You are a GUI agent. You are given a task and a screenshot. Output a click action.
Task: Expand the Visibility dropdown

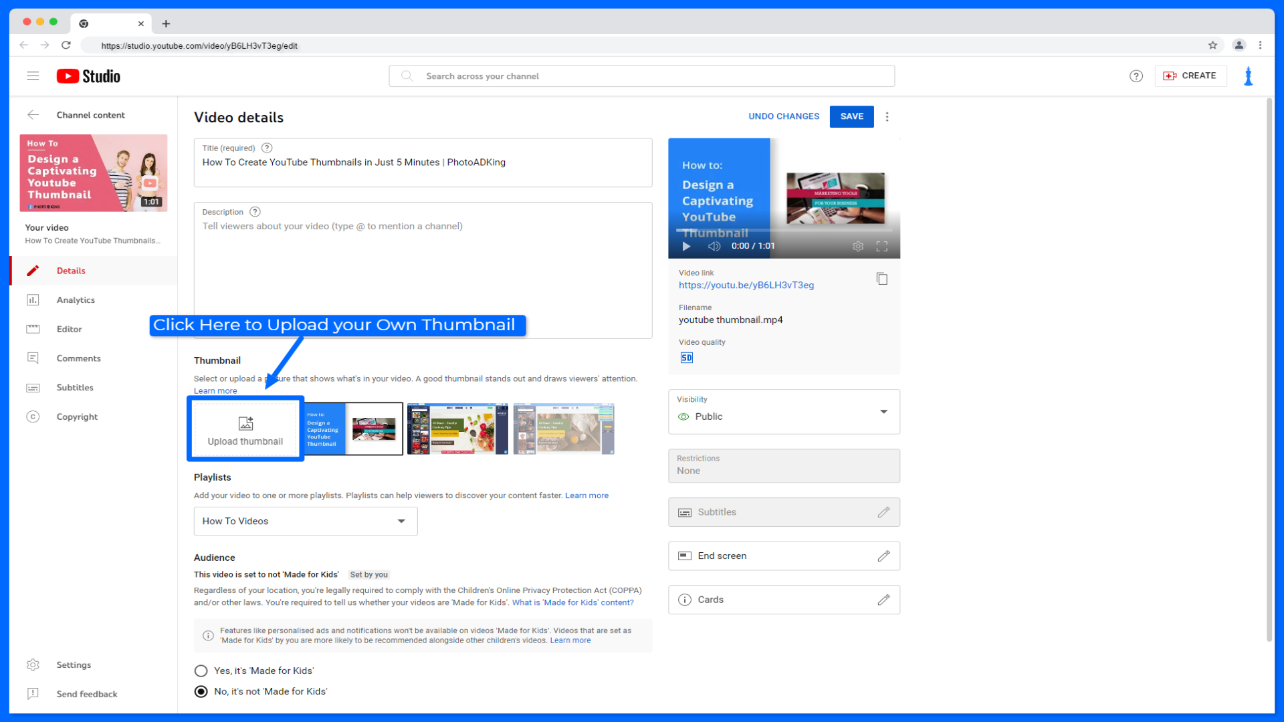point(883,412)
